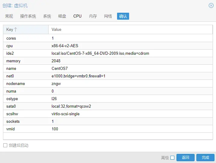Enable 创建后启动 checkbox
The width and height of the screenshot is (216, 163).
5,145
